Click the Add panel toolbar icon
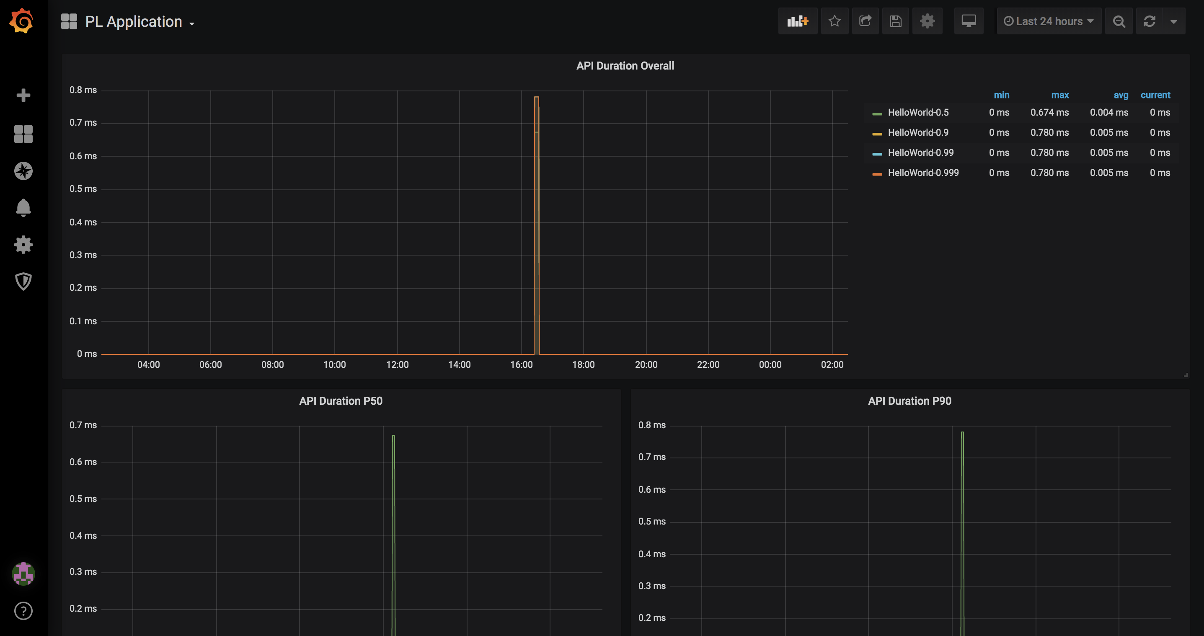 (797, 21)
